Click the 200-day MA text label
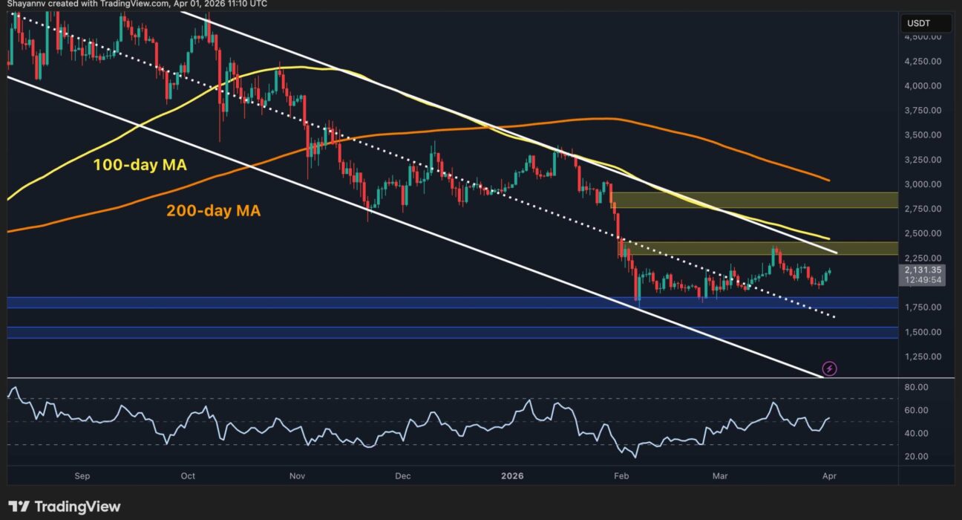 [x=214, y=211]
